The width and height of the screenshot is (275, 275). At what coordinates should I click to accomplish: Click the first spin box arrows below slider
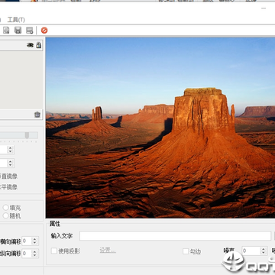tap(10, 150)
